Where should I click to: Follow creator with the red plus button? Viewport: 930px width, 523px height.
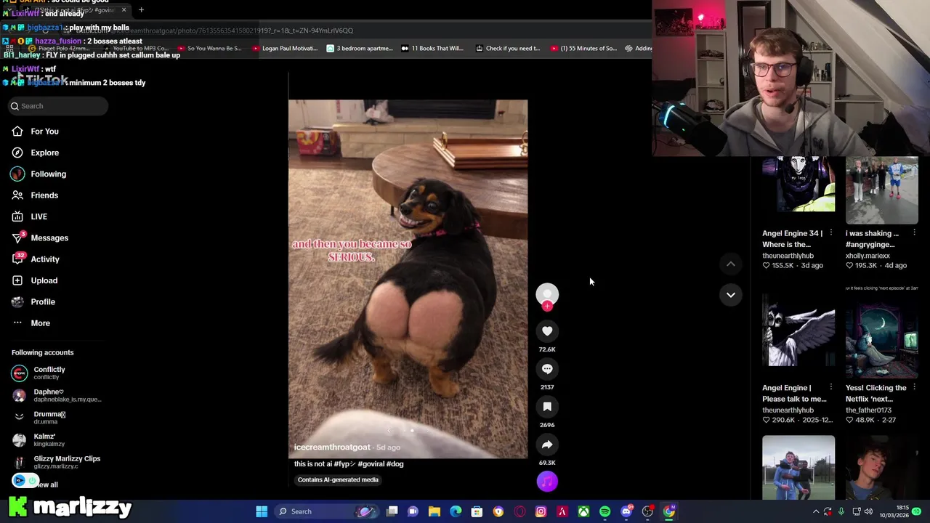coord(547,307)
